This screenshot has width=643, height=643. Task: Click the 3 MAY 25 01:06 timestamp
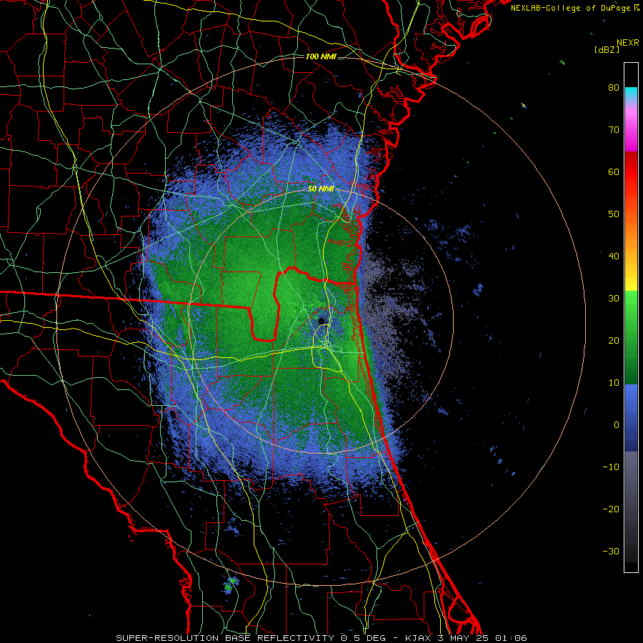482,638
